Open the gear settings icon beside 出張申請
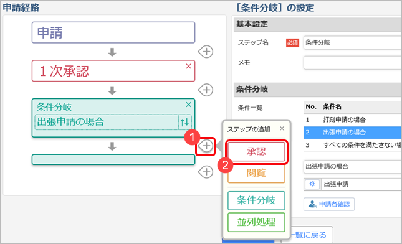The height and width of the screenshot is (244, 402). tap(312, 184)
